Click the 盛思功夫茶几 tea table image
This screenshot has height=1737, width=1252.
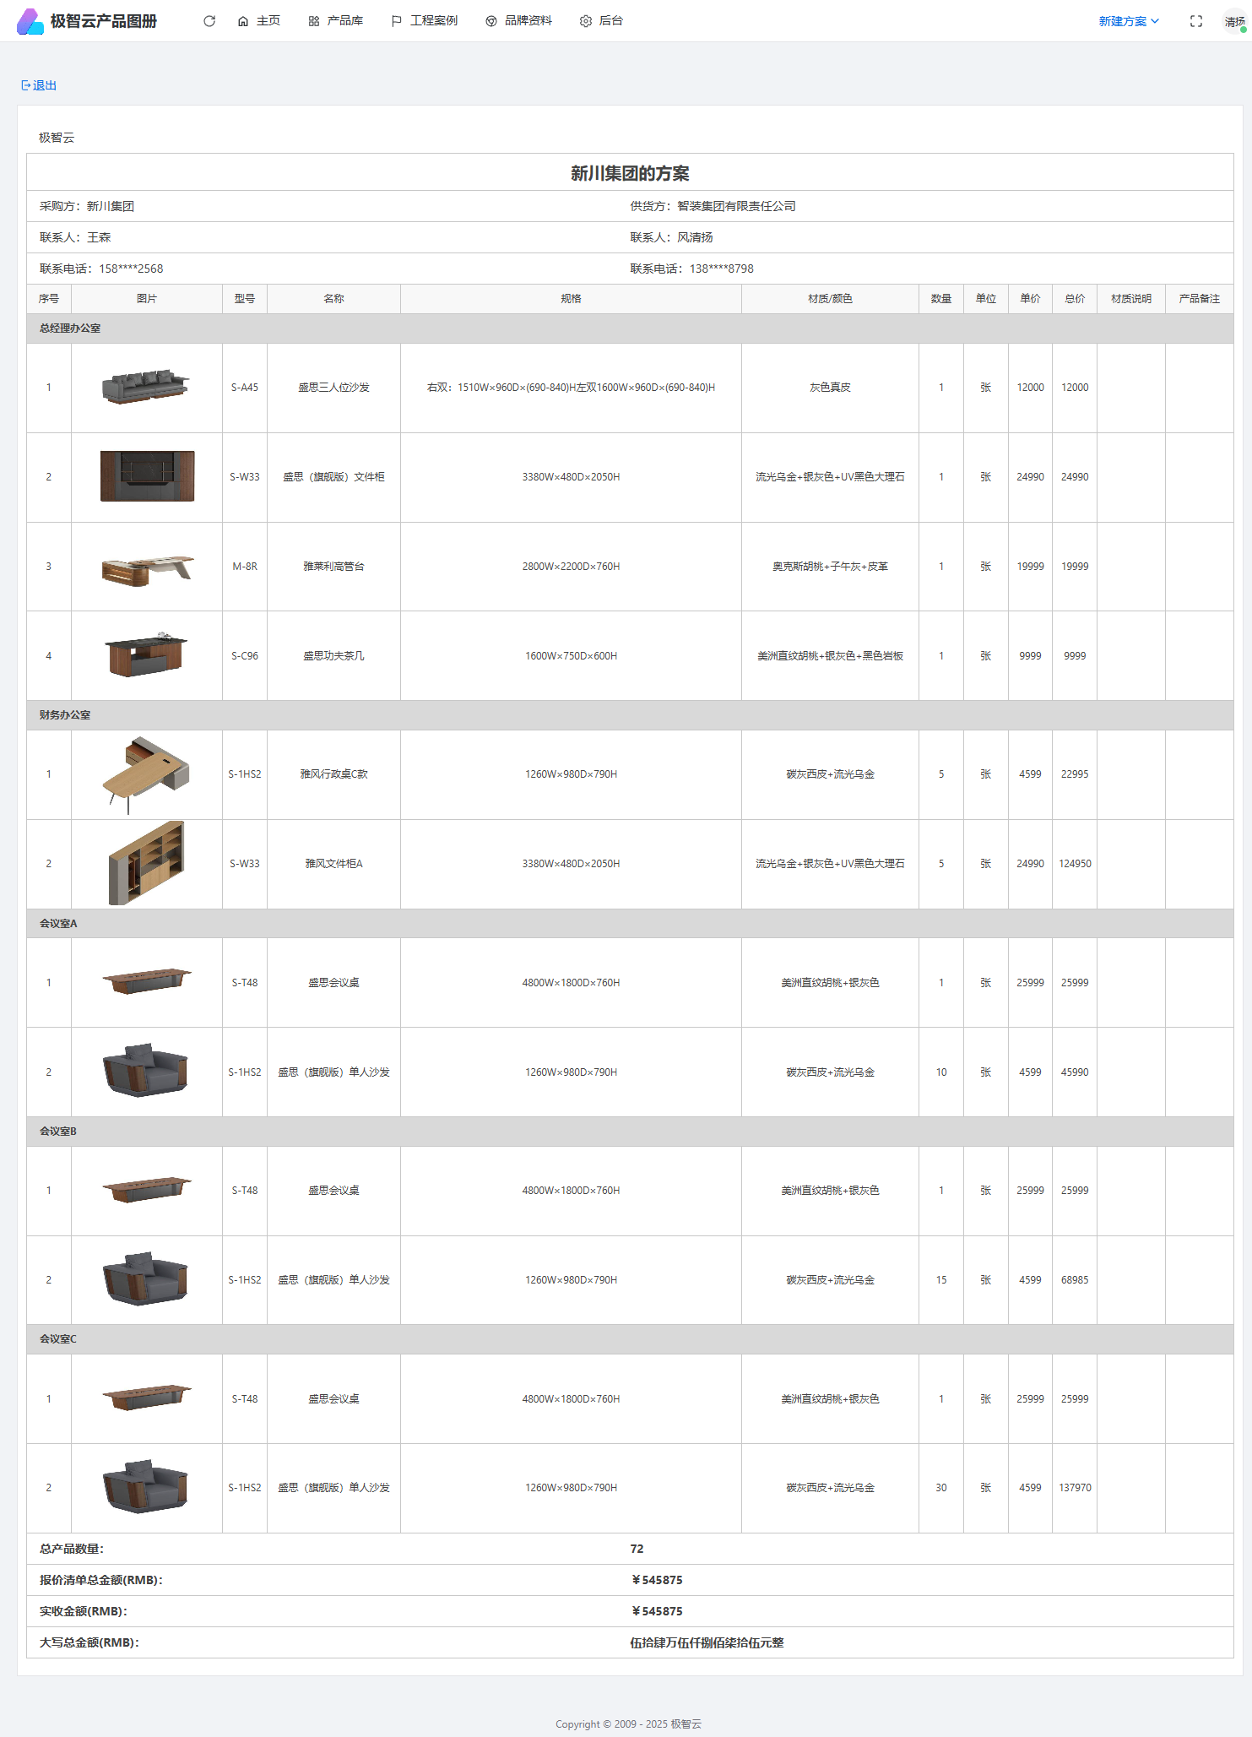pyautogui.click(x=146, y=655)
